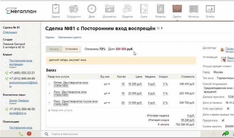This screenshot has width=234, height=138.
Task: Star the deal as favorite
Action: point(158,28)
